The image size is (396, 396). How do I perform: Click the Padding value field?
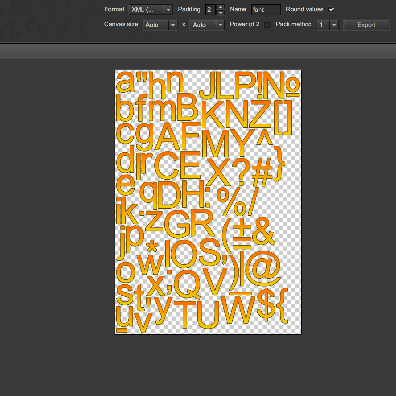click(x=210, y=10)
